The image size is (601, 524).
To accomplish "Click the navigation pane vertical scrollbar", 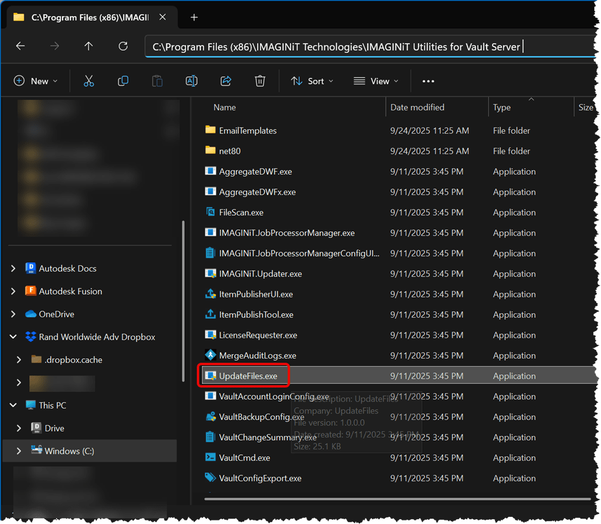I will (183, 301).
